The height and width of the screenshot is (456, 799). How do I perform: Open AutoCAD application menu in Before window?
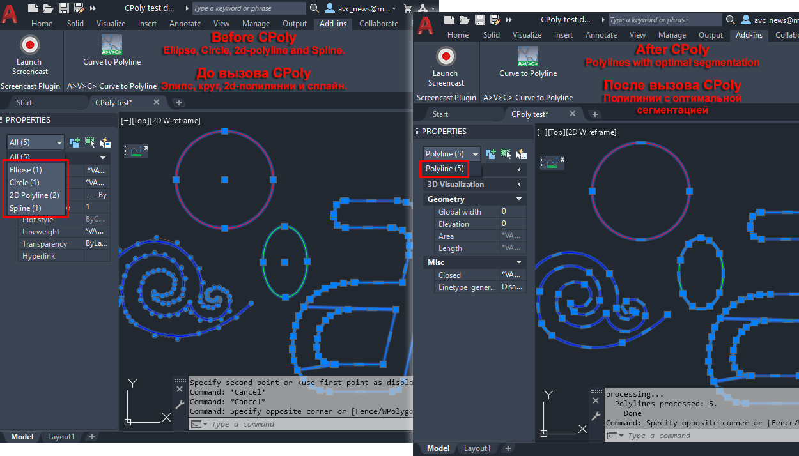tap(10, 13)
